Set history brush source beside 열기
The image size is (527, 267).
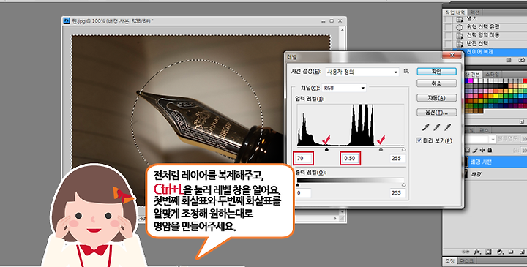point(448,19)
